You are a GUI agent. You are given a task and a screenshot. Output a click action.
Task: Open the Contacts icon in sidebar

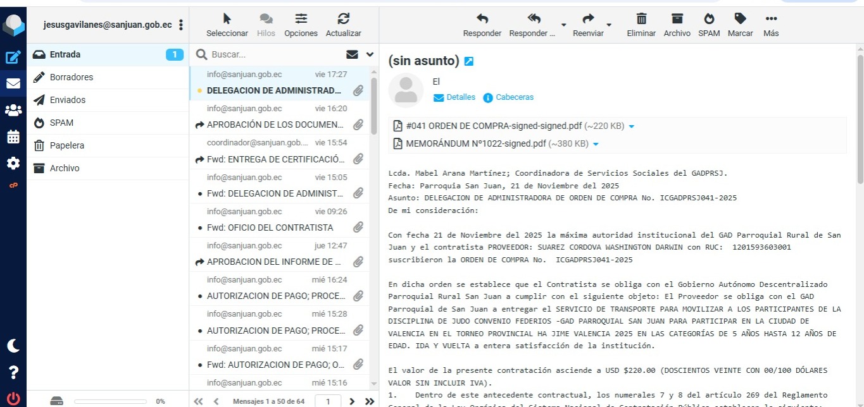[13, 110]
